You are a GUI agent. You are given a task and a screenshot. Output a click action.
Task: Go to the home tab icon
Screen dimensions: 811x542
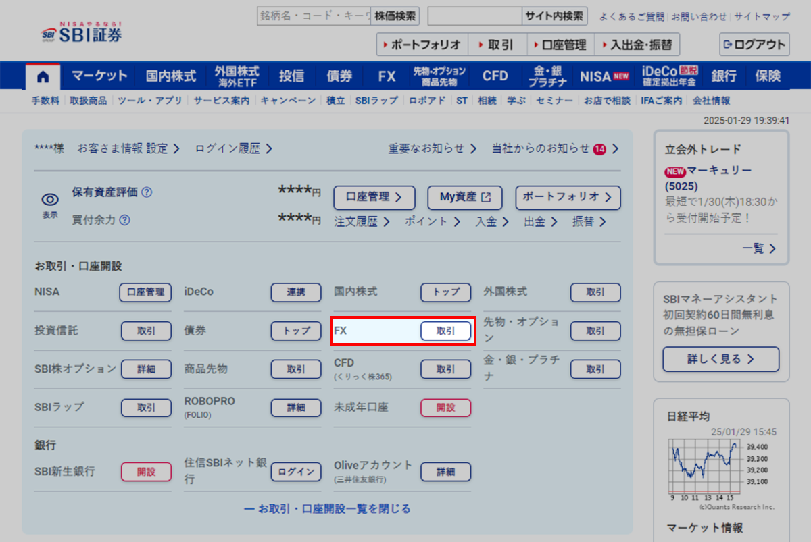coord(43,76)
